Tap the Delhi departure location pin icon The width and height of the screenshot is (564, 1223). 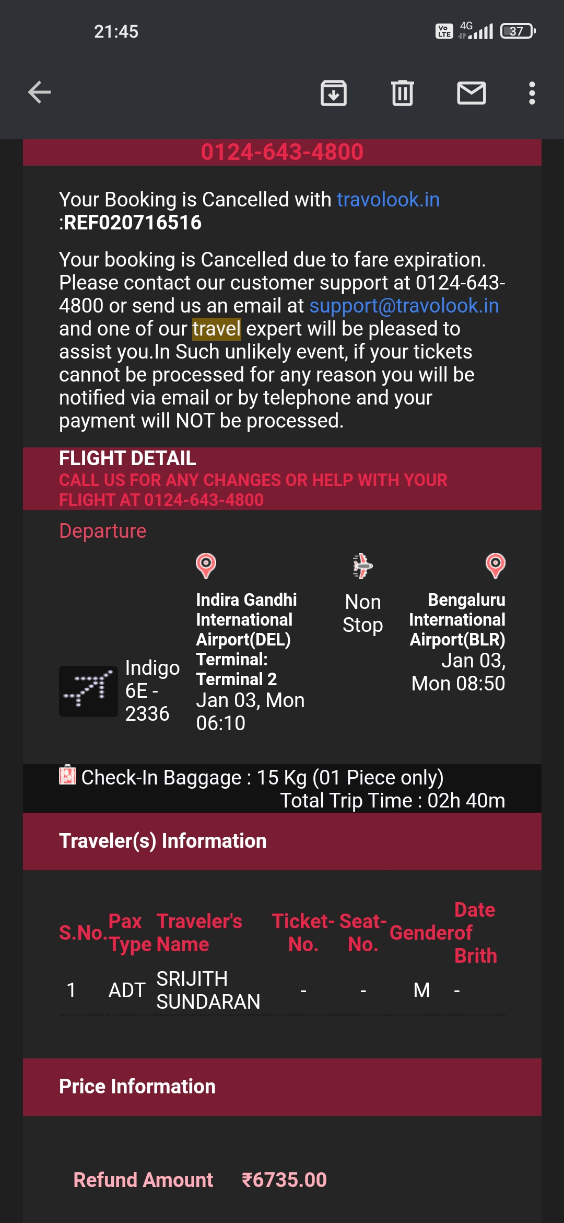[x=206, y=566]
